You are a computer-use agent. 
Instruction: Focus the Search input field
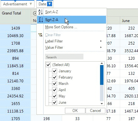point(64,57)
